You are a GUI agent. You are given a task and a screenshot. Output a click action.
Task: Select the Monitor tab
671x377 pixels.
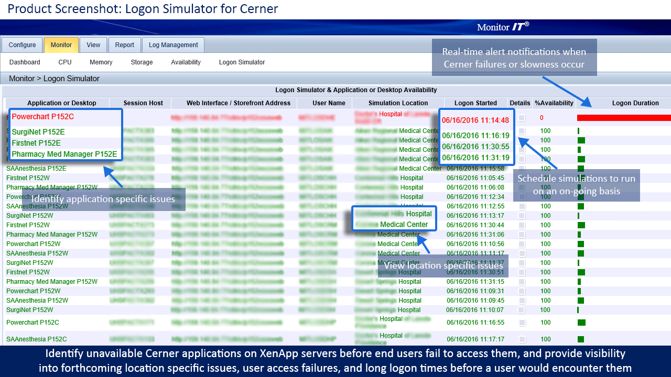pyautogui.click(x=61, y=45)
